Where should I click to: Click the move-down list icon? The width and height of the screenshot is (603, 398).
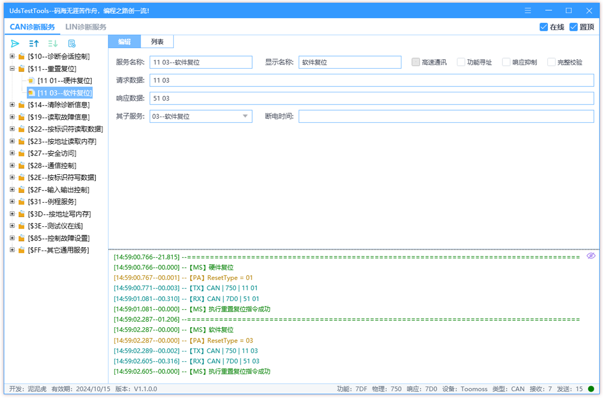pos(53,43)
